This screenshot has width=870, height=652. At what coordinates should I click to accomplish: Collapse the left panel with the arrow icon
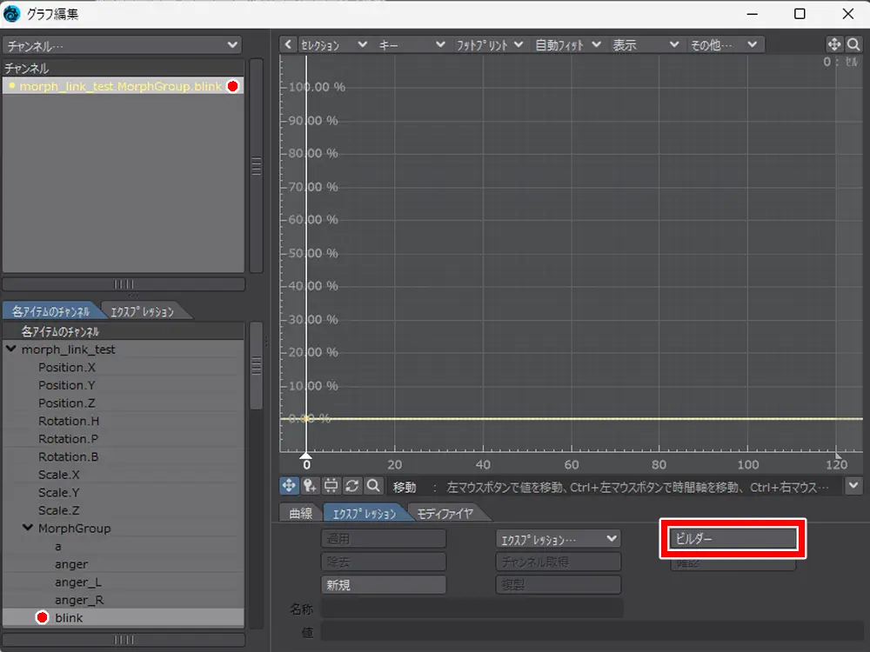coord(289,44)
